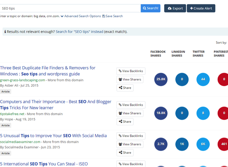The width and height of the screenshot is (228, 167).
Task: Share the Social Media Examiner article
Action: click(125, 153)
